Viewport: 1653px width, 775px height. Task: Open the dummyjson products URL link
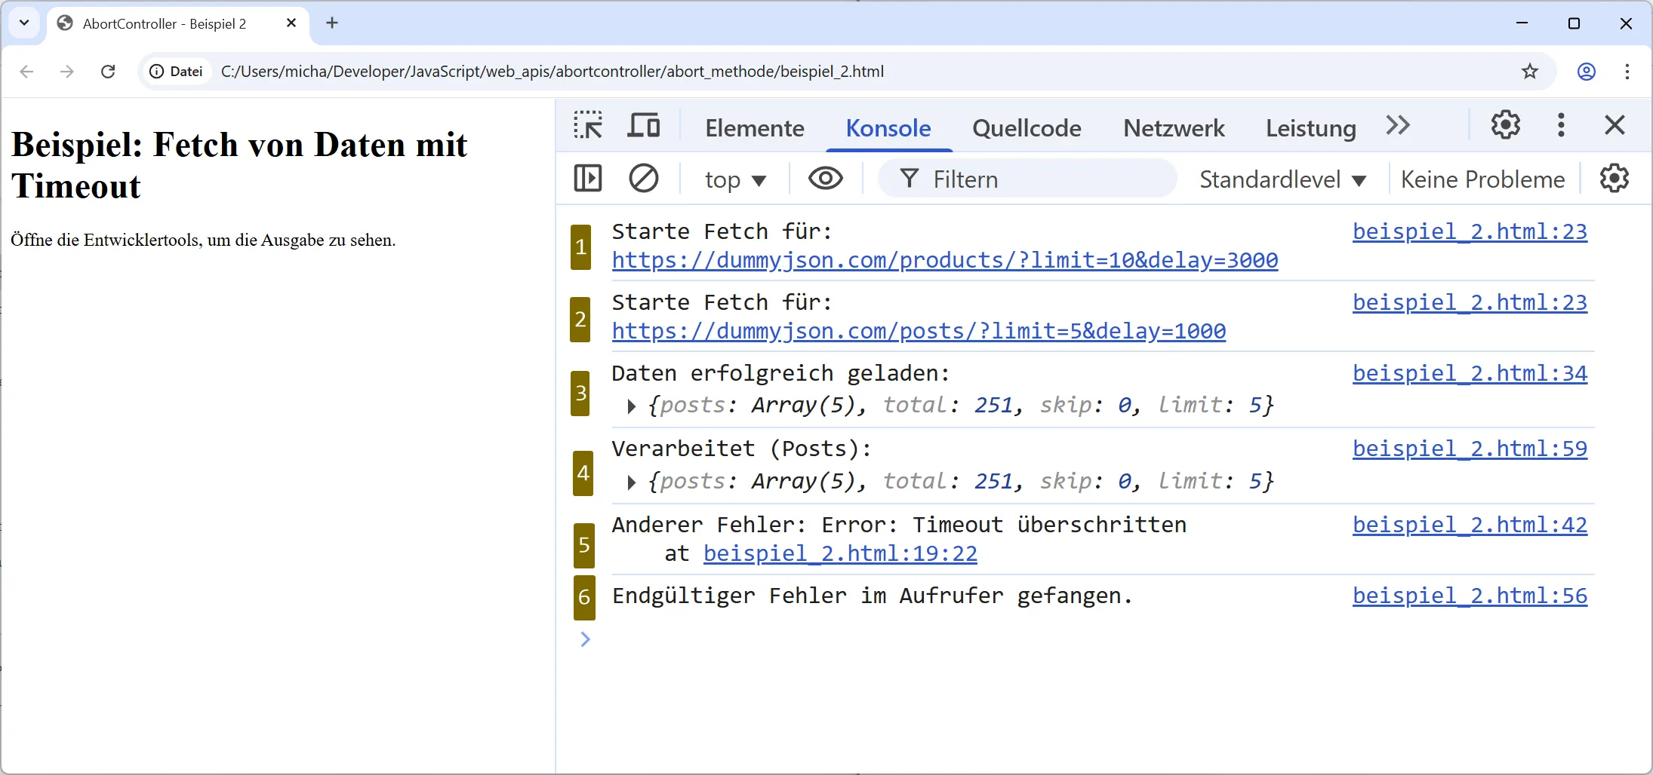945,260
